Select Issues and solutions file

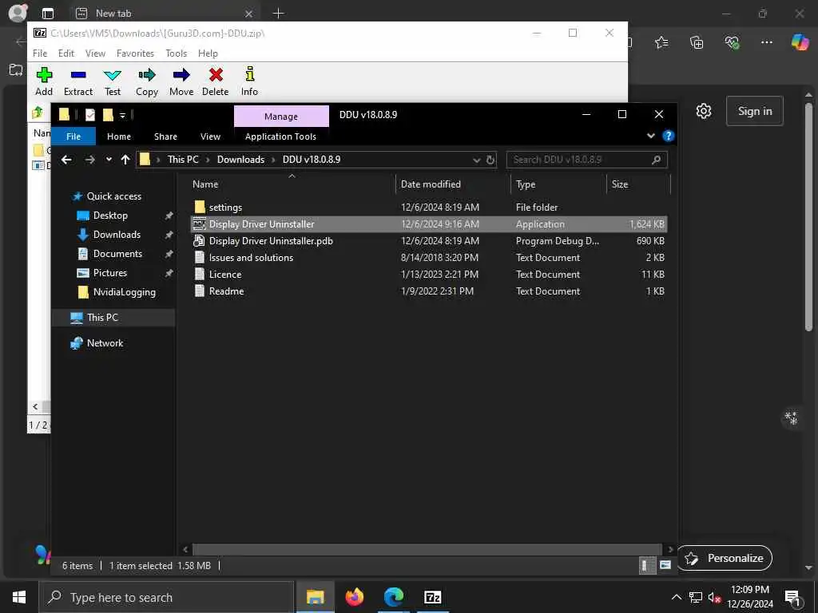[251, 258]
